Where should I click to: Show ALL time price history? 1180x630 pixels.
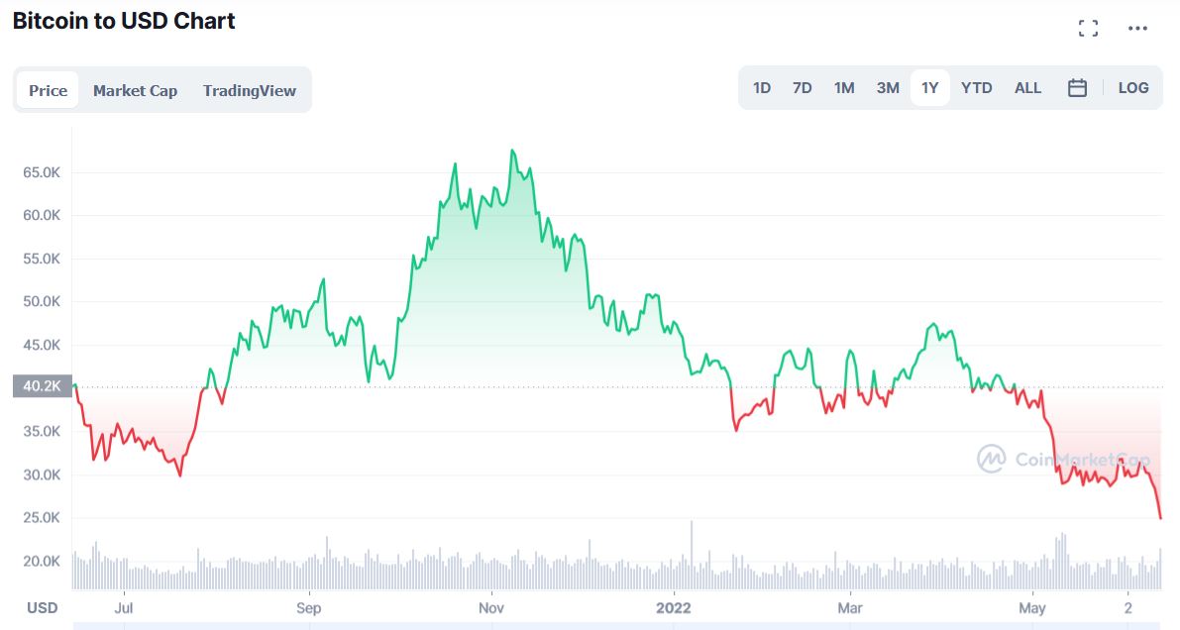pyautogui.click(x=1027, y=88)
